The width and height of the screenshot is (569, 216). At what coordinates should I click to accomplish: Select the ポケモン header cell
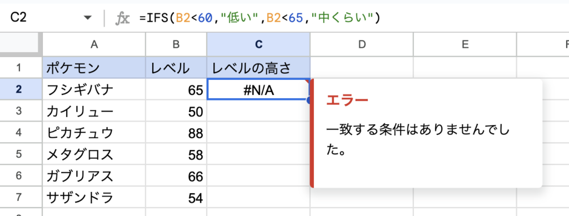[94, 67]
